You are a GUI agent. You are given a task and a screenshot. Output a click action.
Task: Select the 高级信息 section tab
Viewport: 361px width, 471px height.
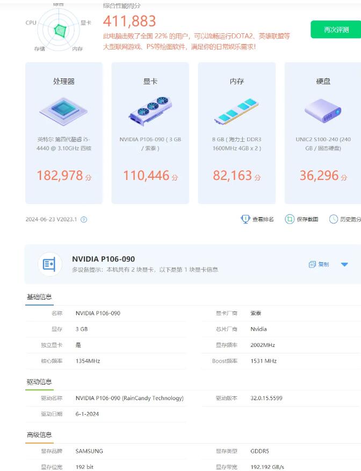click(39, 434)
